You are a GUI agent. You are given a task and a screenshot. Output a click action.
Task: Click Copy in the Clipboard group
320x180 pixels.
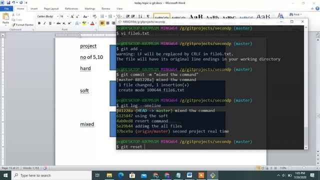[x=16, y=19]
